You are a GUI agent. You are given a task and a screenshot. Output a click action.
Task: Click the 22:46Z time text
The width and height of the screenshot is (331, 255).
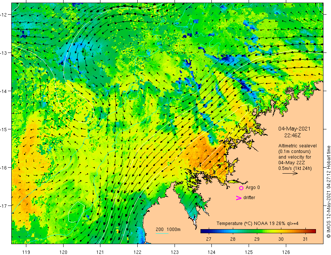coord(292,135)
